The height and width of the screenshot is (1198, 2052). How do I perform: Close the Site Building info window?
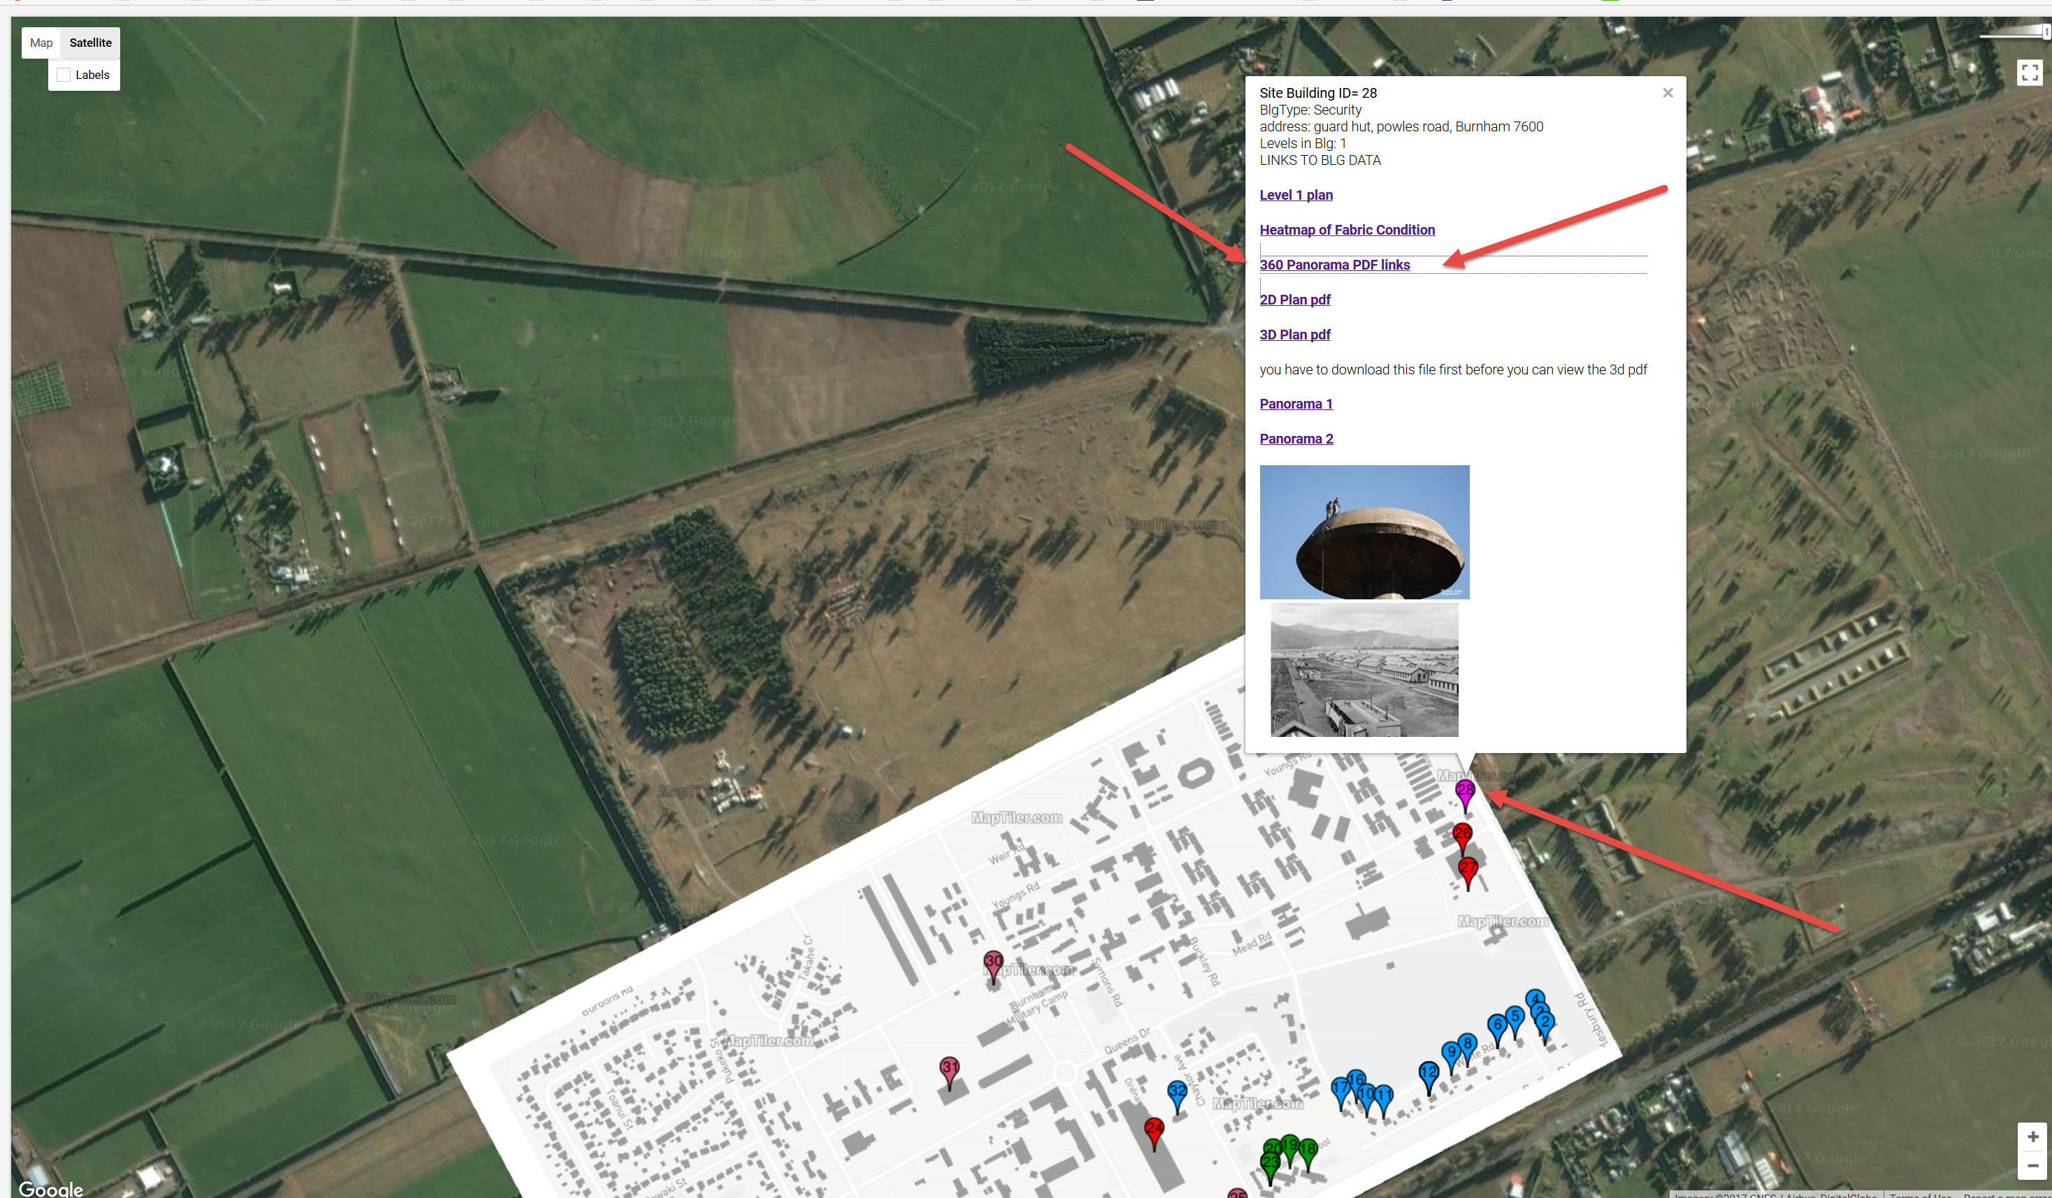click(1667, 93)
